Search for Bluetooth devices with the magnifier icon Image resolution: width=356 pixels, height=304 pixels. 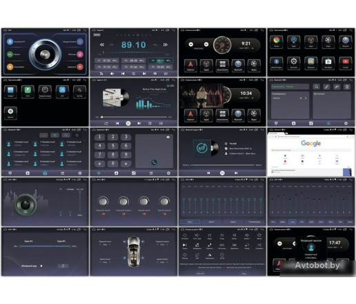(317, 87)
